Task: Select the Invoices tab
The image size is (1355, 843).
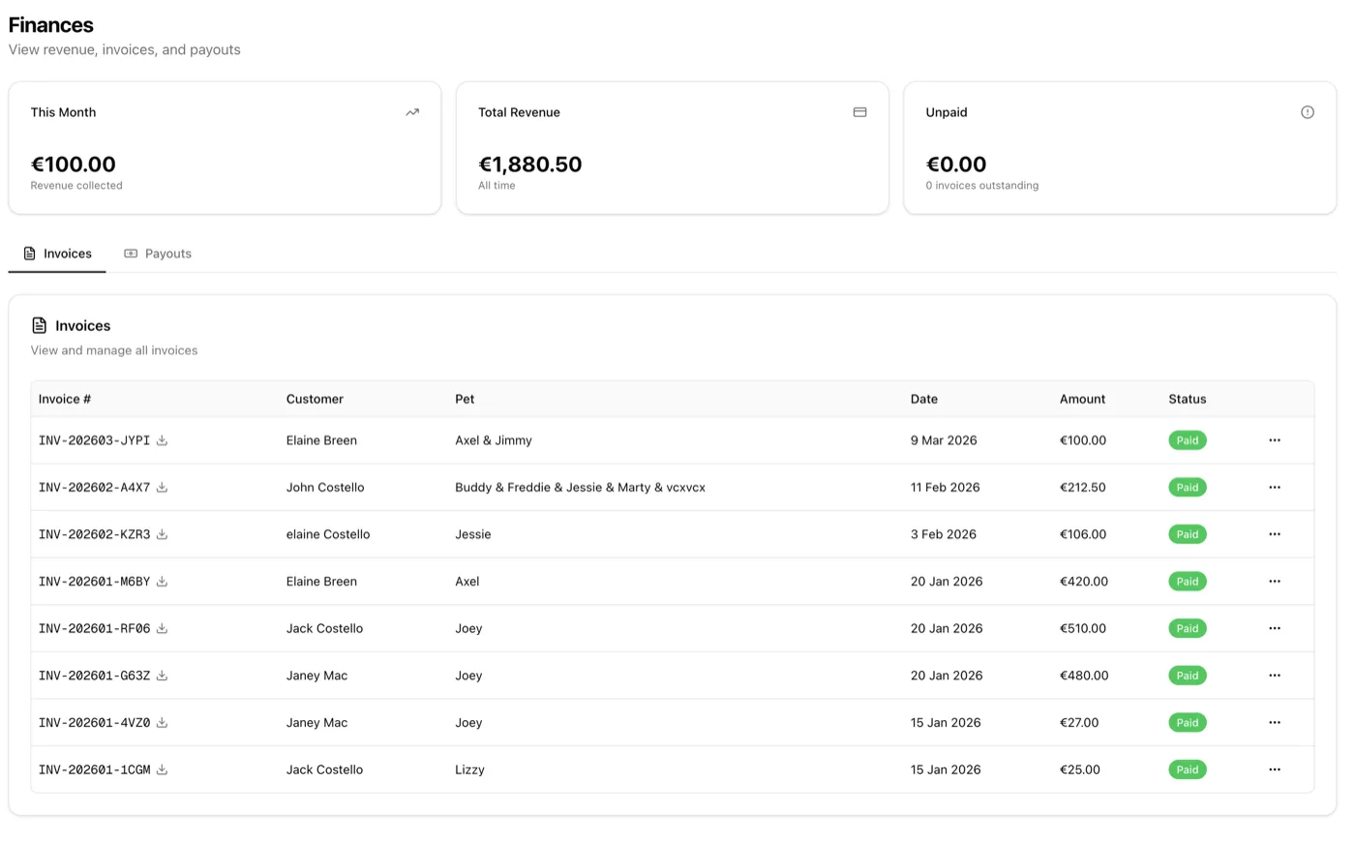Action: 57,253
